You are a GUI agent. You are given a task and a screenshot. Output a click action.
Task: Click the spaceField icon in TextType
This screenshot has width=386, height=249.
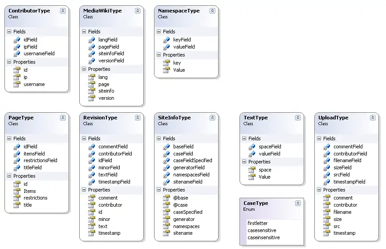[x=252, y=147]
